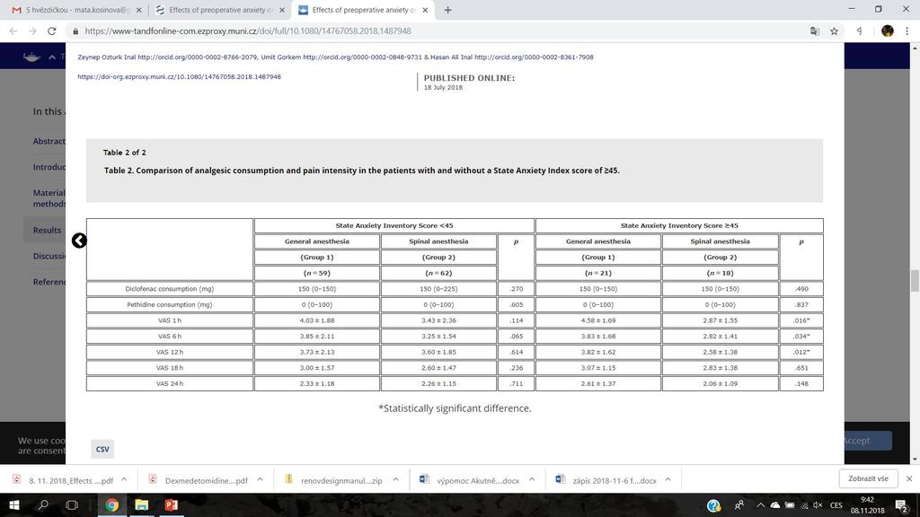Click the OneDrive cloud tray icon

click(x=775, y=505)
